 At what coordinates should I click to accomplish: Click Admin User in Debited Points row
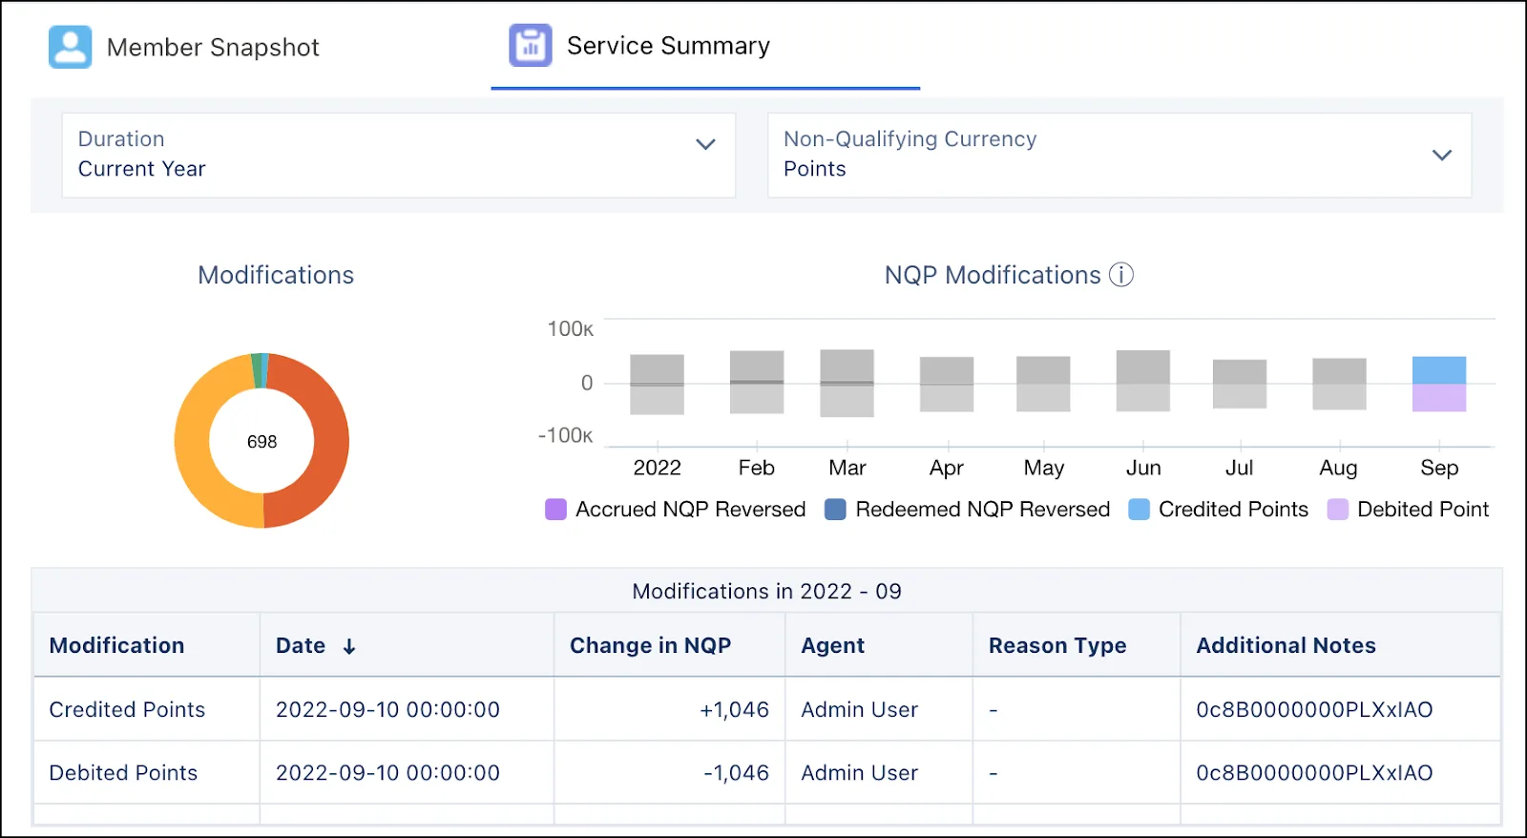click(x=859, y=773)
